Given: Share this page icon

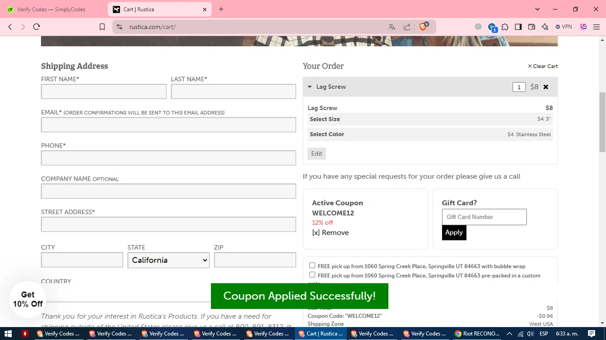Looking at the screenshot, I should pos(407,27).
